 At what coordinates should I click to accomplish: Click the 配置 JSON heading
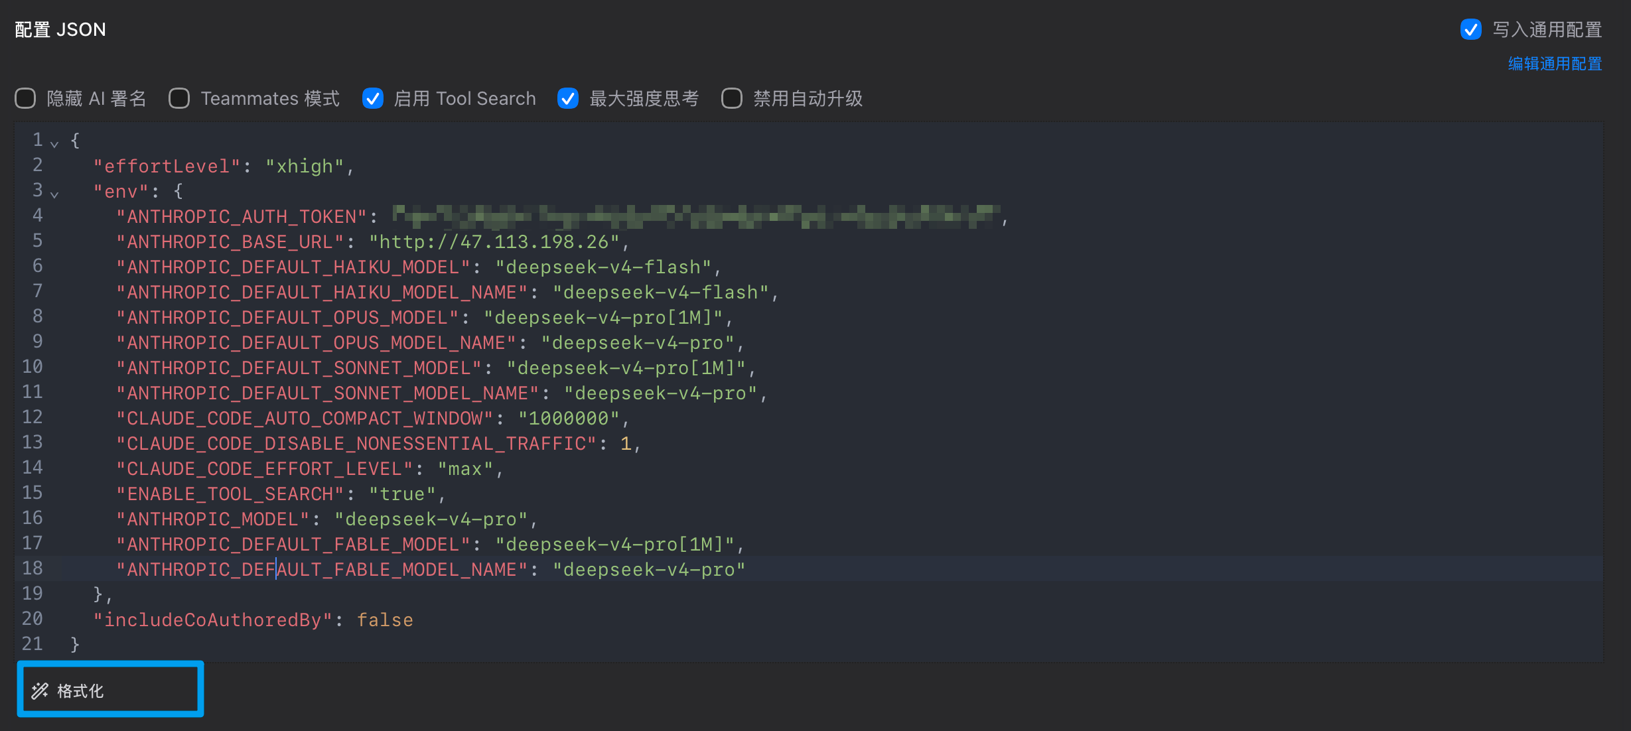coord(60,29)
